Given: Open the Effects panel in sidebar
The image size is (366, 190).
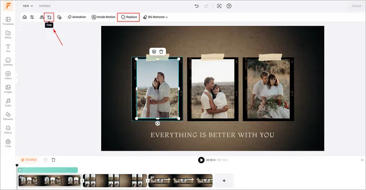Looking at the screenshot, I should point(8,130).
